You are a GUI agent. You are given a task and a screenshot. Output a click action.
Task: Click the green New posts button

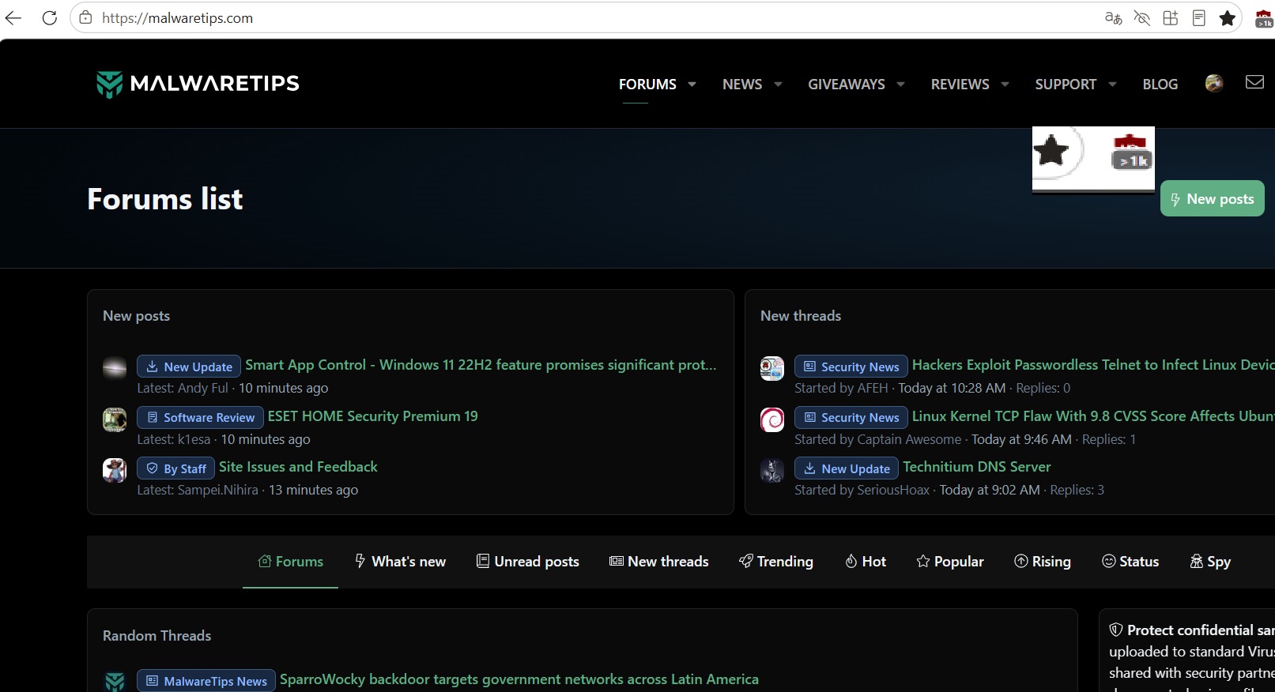[x=1212, y=199]
